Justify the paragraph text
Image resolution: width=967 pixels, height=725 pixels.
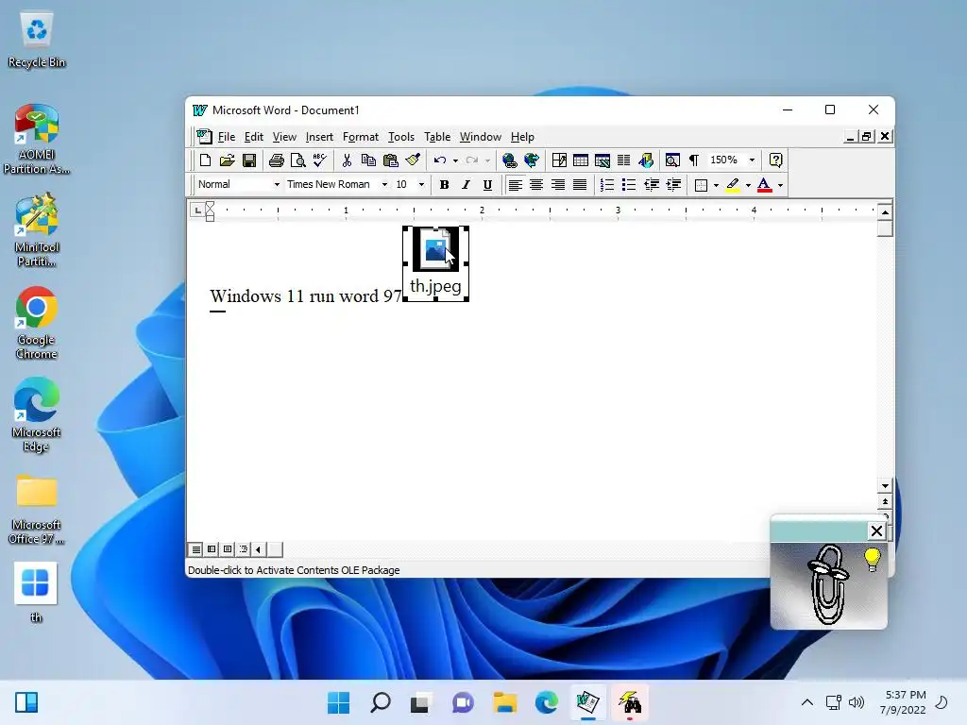click(x=580, y=184)
